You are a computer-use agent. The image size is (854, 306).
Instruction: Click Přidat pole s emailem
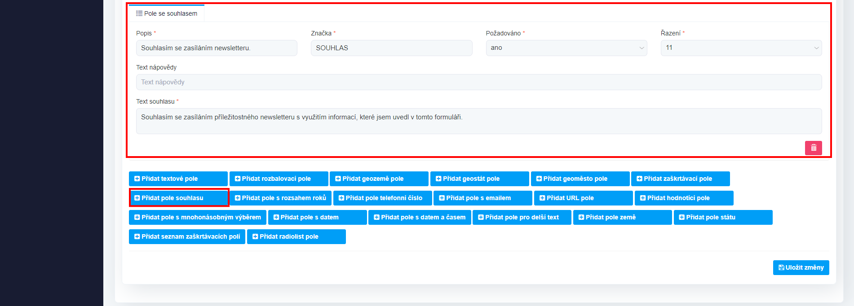482,198
